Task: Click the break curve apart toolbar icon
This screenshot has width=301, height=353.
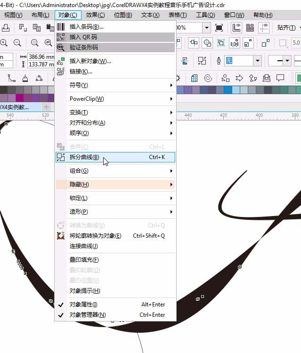Action: click(x=202, y=61)
